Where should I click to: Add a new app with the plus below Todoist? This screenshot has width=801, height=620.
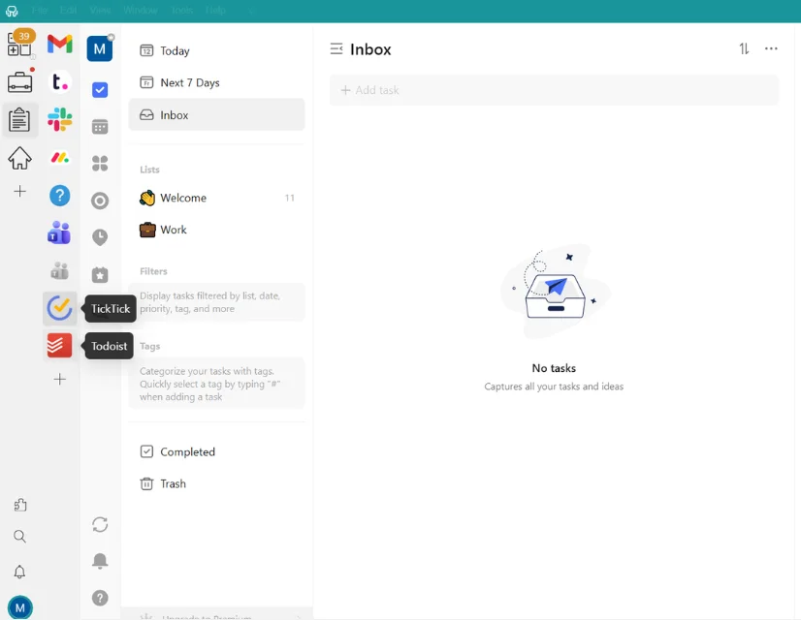(x=60, y=379)
